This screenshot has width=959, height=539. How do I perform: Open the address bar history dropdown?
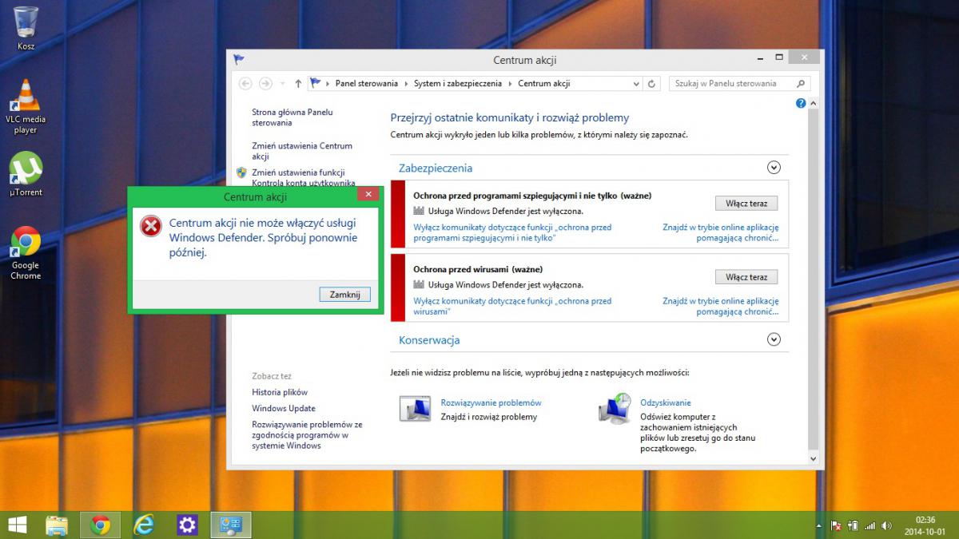click(x=636, y=84)
